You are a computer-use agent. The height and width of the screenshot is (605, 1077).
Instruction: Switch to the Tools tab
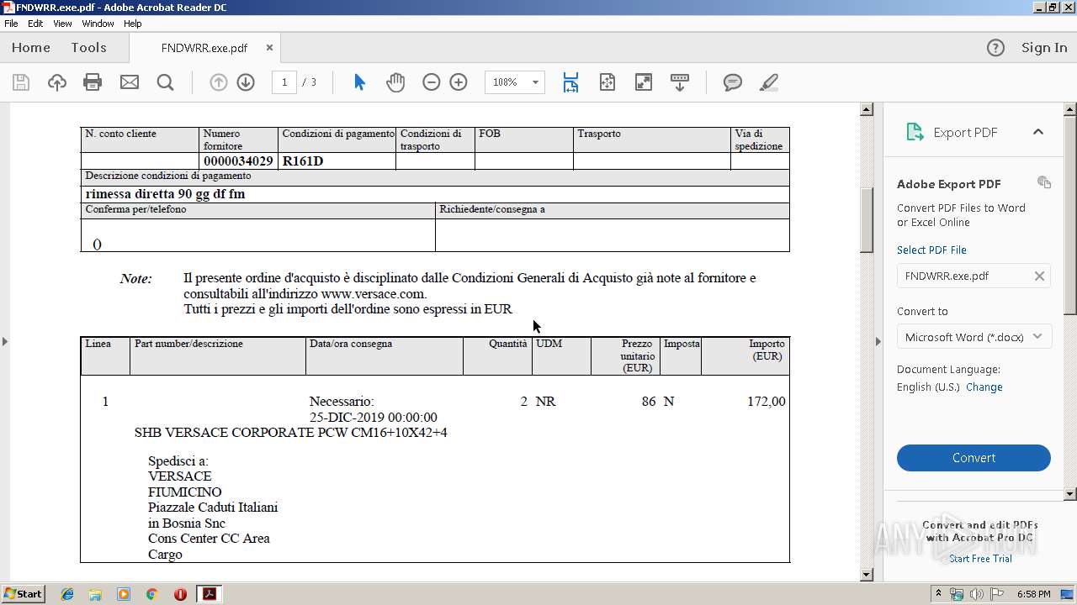pyautogui.click(x=88, y=48)
